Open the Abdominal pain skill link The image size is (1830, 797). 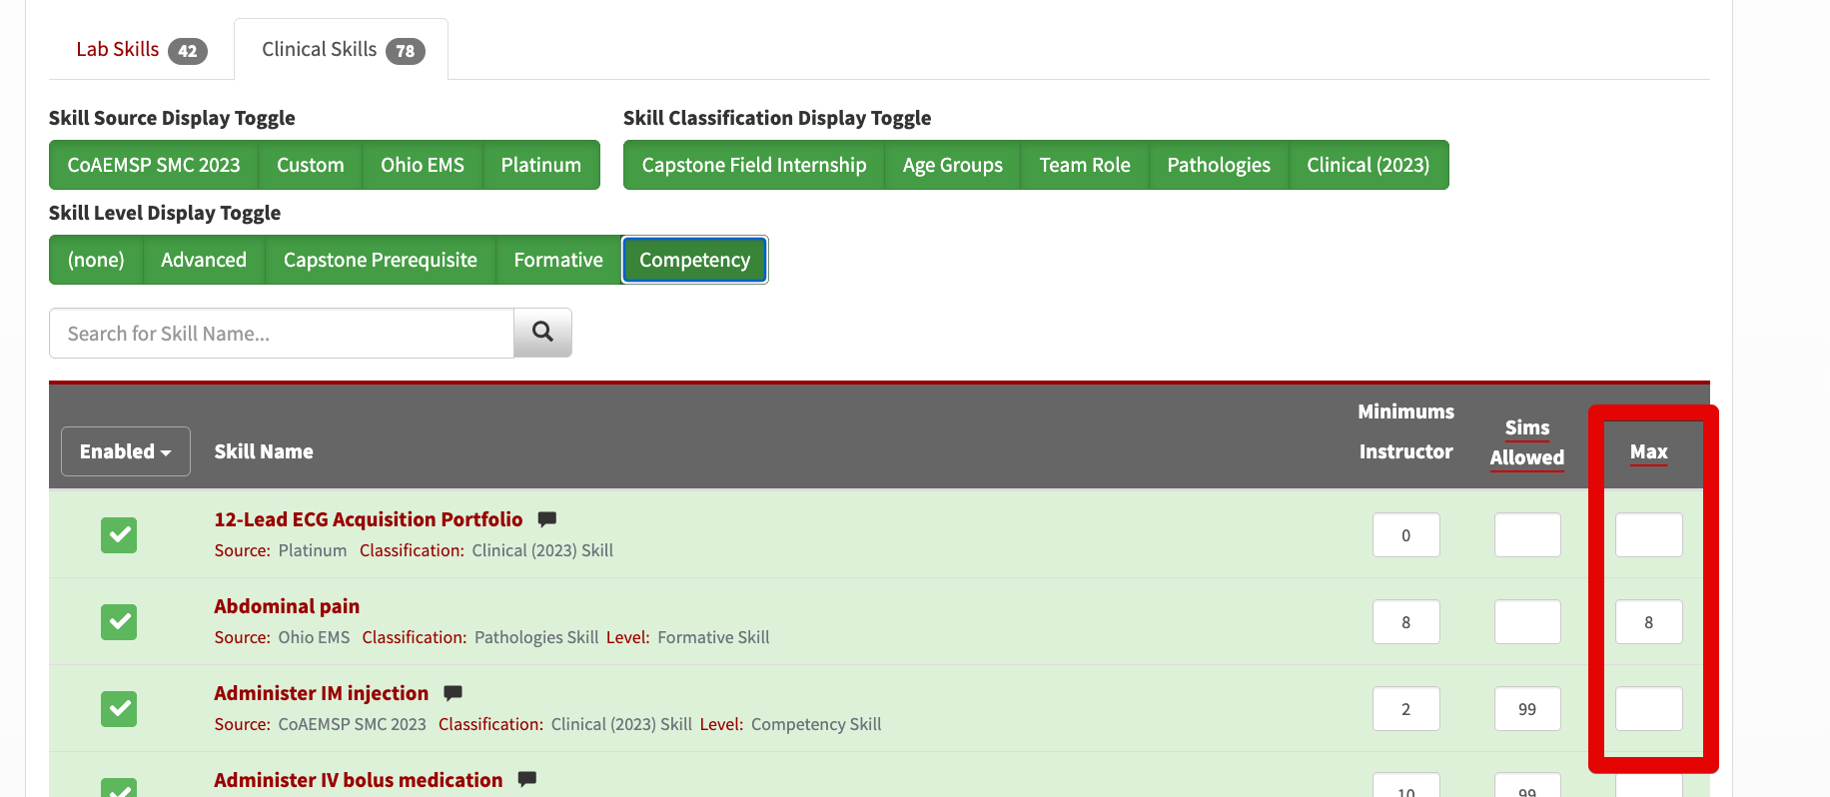[287, 606]
